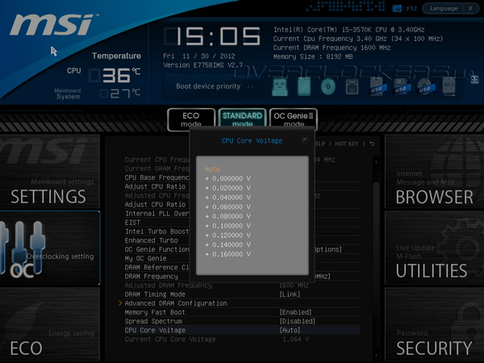Select the DRAM Reference Clock row
Viewport: 484px width, 363px height.
click(x=156, y=267)
